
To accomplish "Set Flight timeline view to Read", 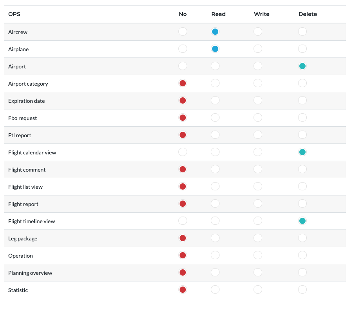I will [x=215, y=221].
